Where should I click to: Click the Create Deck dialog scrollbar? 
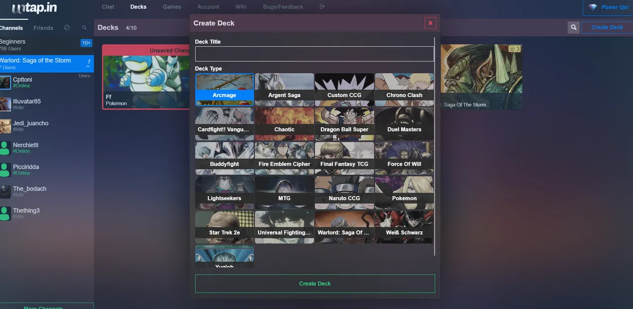[435, 146]
